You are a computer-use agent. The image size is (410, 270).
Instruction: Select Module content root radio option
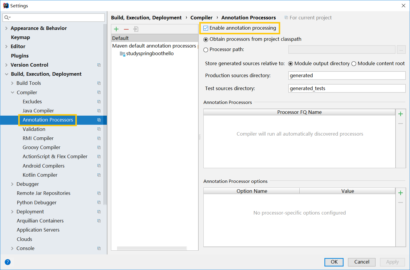[354, 64]
